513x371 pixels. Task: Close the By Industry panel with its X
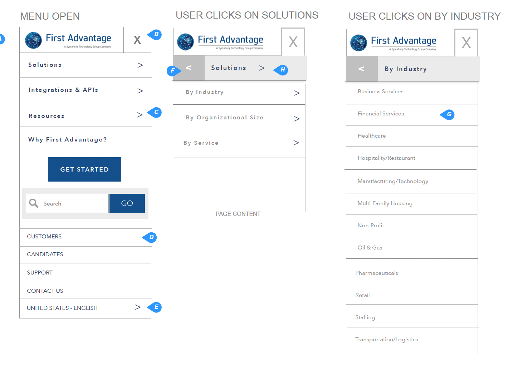tap(466, 43)
